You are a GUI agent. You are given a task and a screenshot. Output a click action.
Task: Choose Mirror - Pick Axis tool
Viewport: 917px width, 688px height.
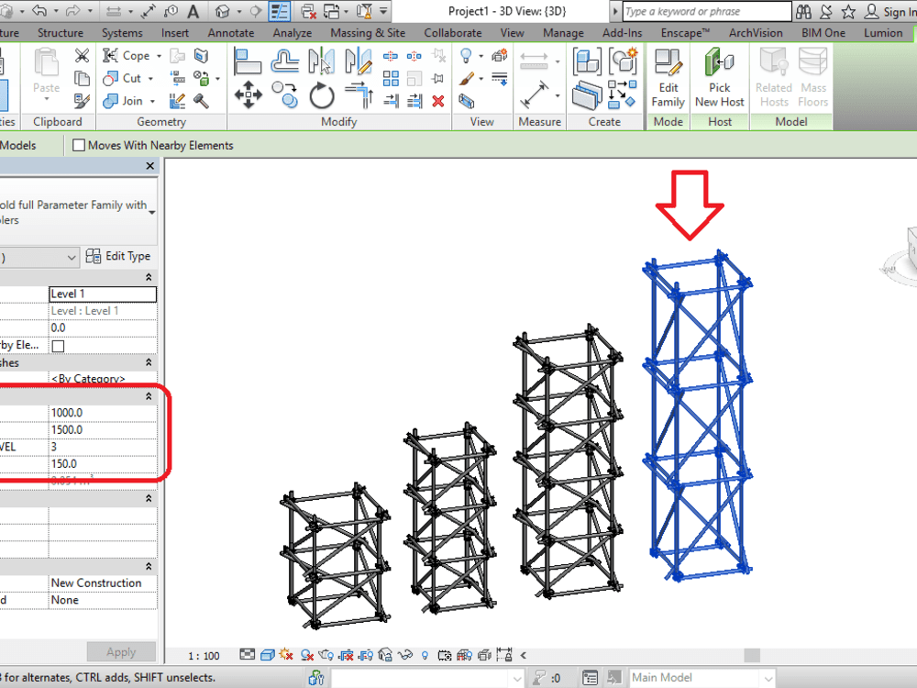321,61
